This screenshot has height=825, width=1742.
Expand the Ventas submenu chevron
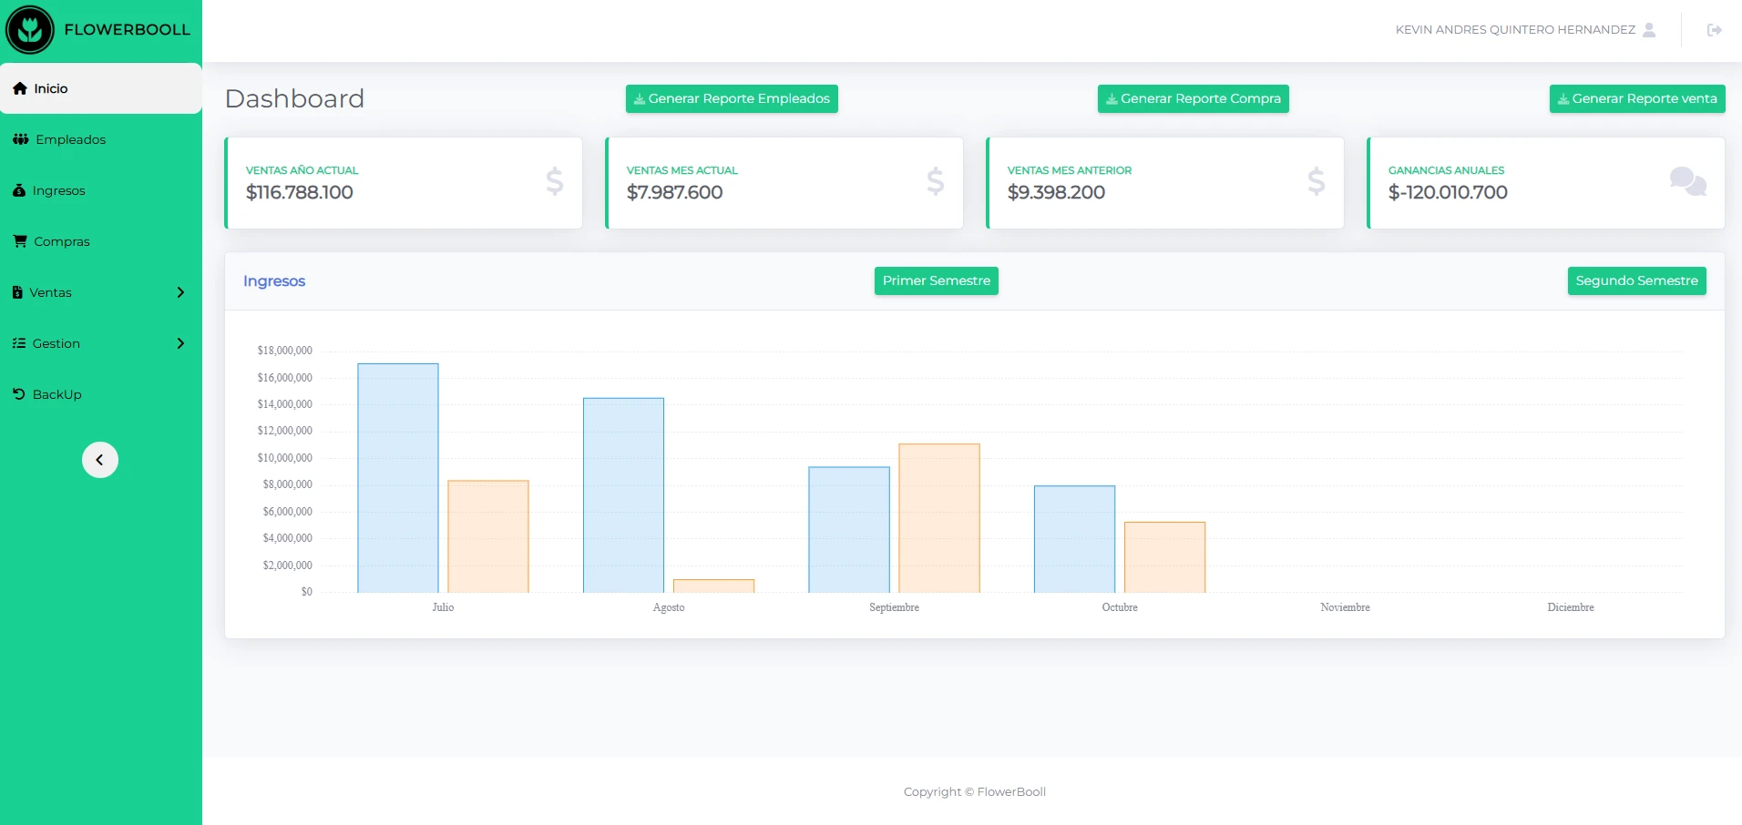pos(180,292)
